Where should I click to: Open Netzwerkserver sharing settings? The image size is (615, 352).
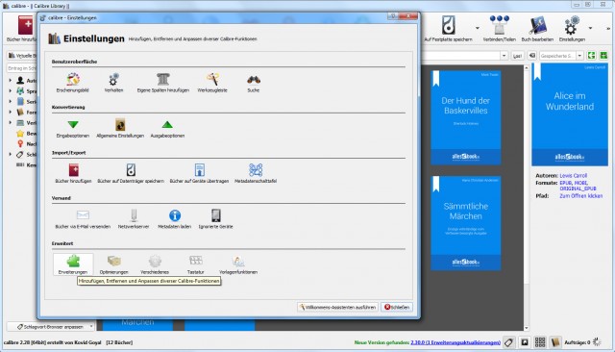pyautogui.click(x=134, y=219)
